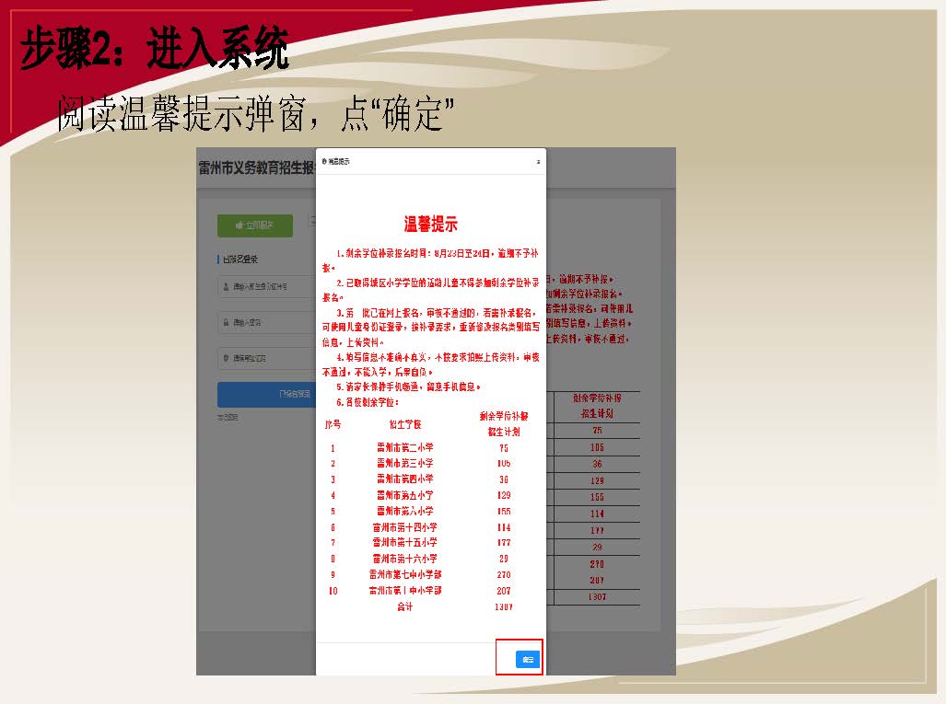Select row 雷州市第七中小学部 in the popup table
Viewport: 946px width, 704px height.
(x=421, y=574)
